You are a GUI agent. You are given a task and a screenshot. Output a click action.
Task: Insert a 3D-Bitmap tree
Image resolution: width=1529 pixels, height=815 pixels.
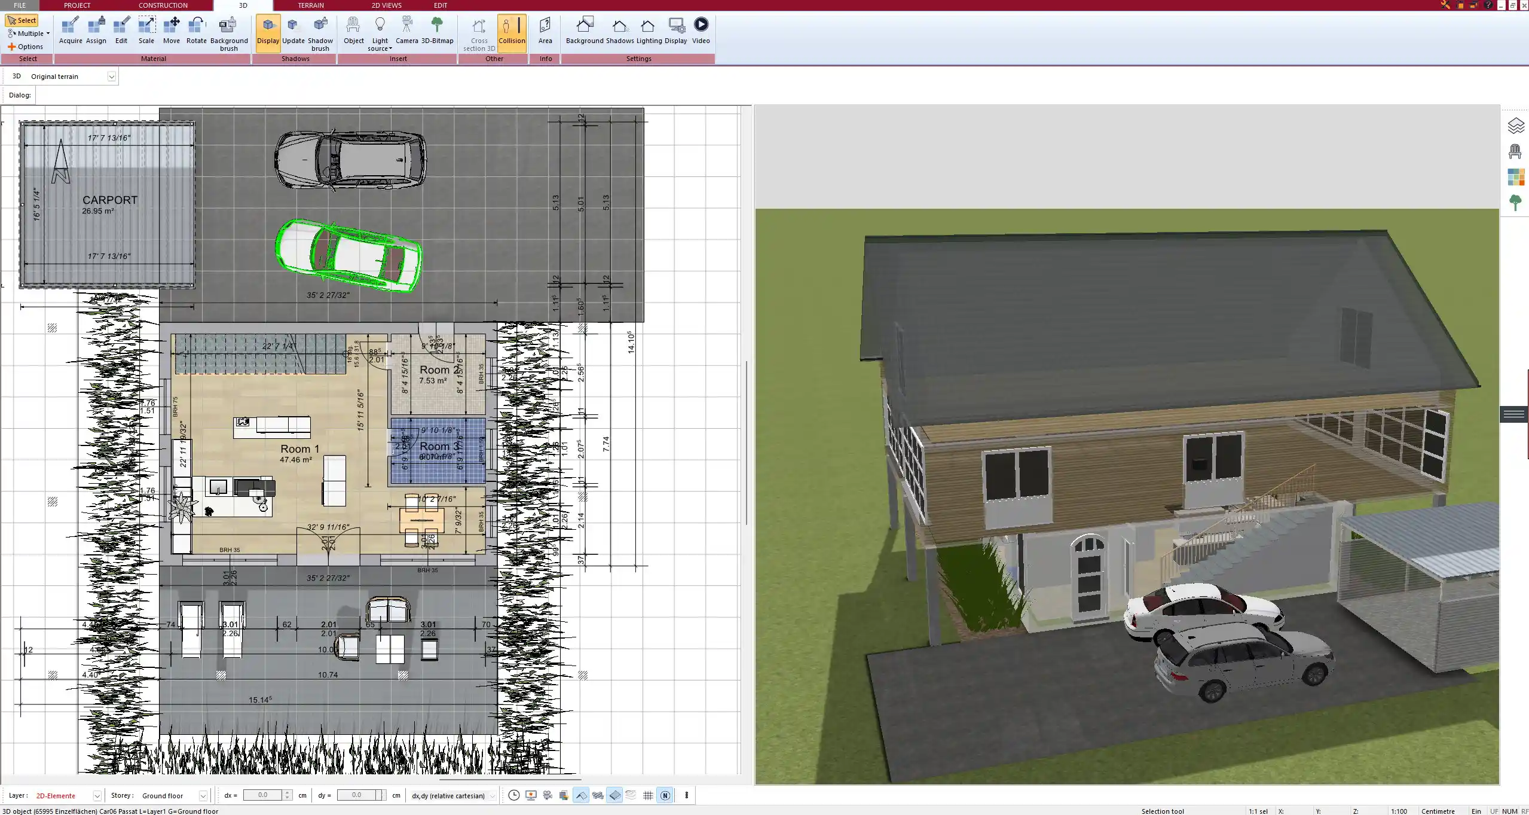[x=438, y=31]
